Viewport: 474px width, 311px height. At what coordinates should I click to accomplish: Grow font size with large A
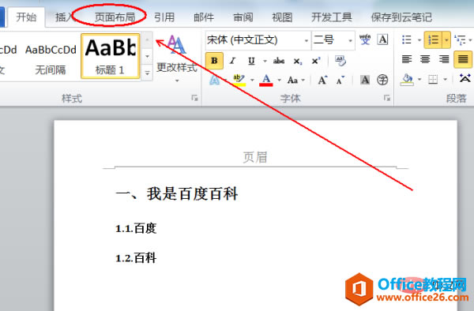tap(322, 81)
